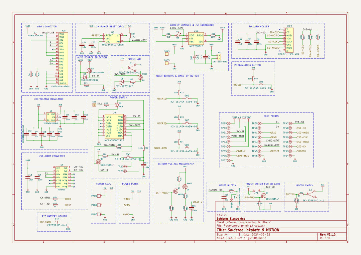Screen dimensions: 361x255
Task: Click the TP29 test point
Action: coord(229,123)
